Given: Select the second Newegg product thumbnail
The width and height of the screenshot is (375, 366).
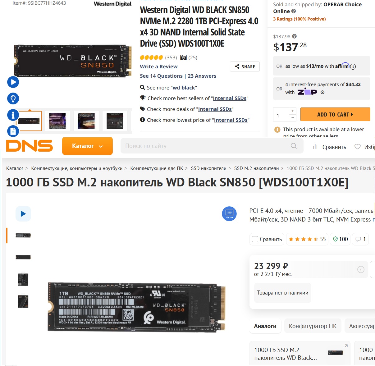Looking at the screenshot, I should coord(57,121).
